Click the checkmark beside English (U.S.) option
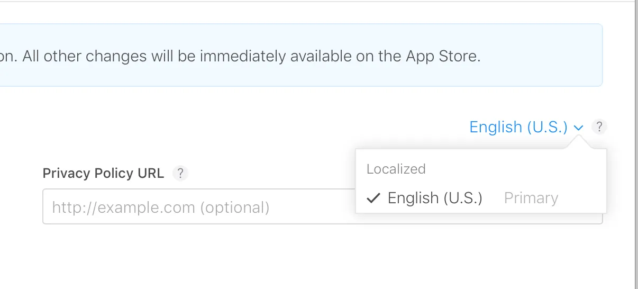 (x=373, y=198)
